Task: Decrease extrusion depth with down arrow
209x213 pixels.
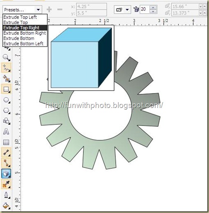Action: (x=153, y=11)
